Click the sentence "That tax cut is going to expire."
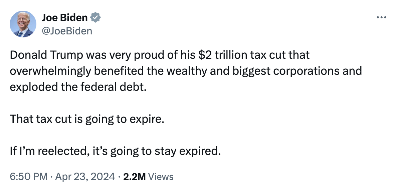398x193 pixels. click(x=87, y=119)
